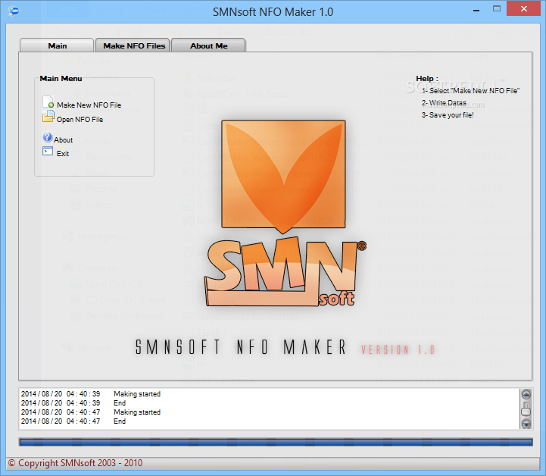
Task: Click help step 2- Write Datas
Action: 444,103
